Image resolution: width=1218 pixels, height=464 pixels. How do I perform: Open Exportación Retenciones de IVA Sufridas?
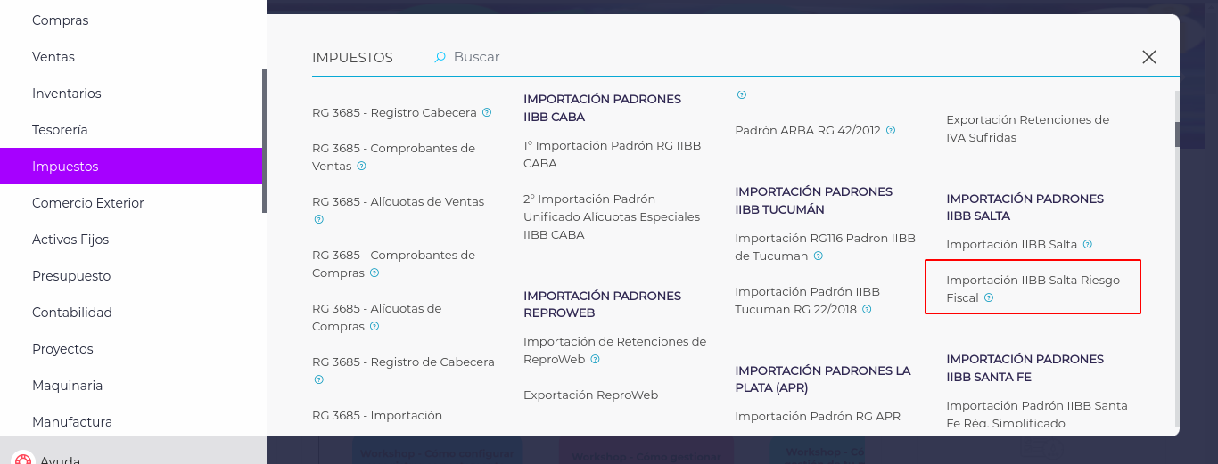pyautogui.click(x=1027, y=129)
